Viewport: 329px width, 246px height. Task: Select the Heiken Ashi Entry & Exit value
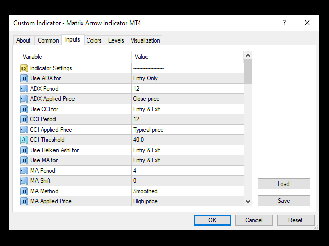point(147,150)
